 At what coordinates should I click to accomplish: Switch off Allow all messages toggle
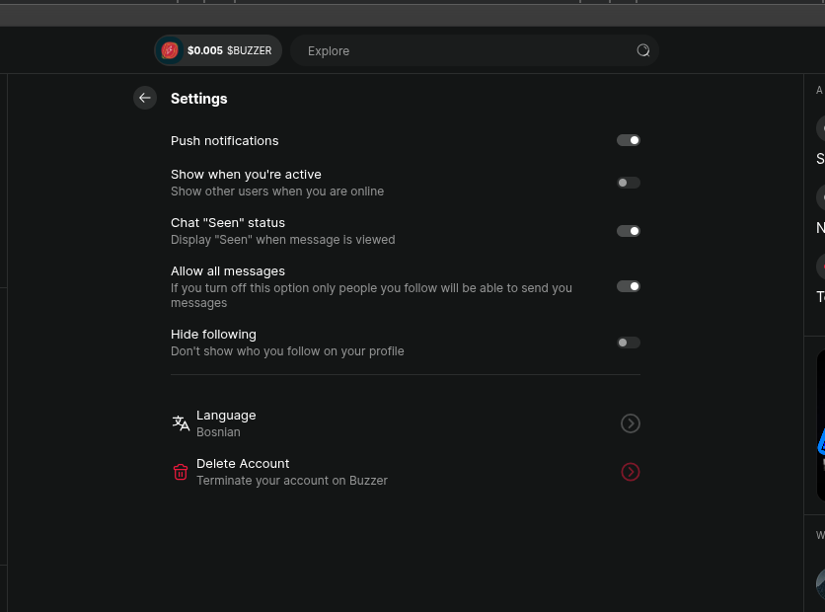pyautogui.click(x=629, y=286)
